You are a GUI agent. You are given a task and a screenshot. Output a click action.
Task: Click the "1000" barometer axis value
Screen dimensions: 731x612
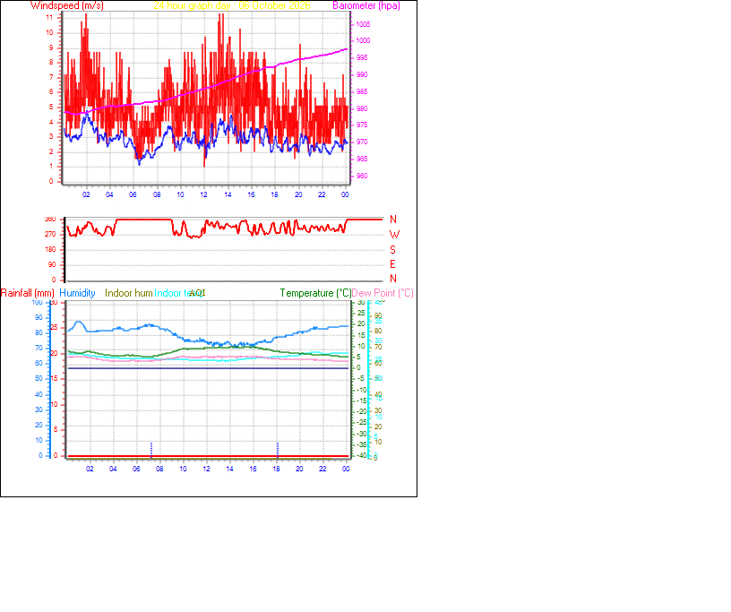363,40
